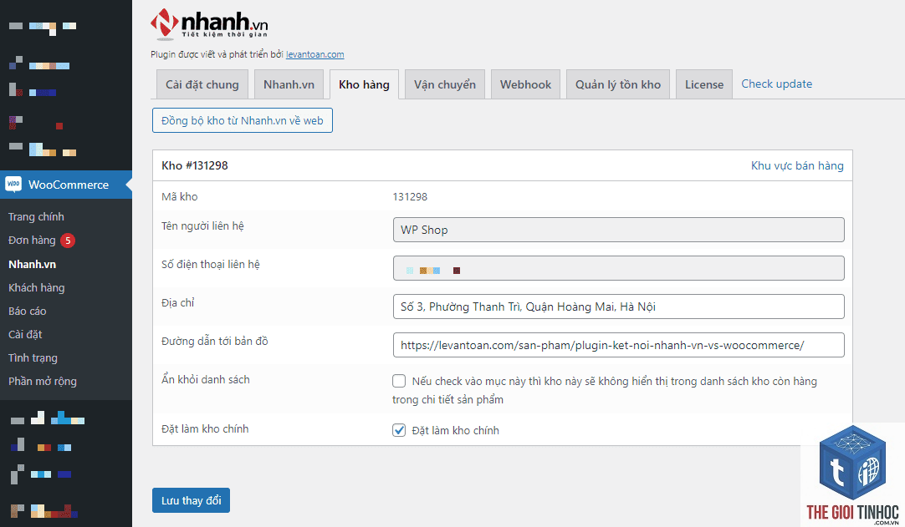This screenshot has width=905, height=527.
Task: Open Tình trạng in sidebar
Action: 33,358
